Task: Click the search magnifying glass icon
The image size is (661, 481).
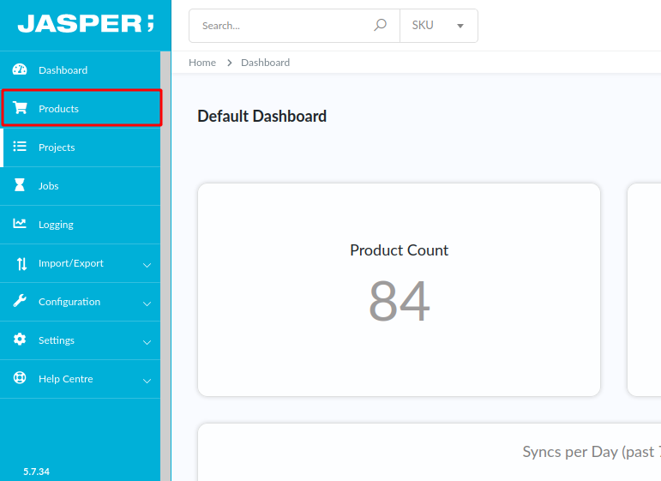Action: [381, 26]
